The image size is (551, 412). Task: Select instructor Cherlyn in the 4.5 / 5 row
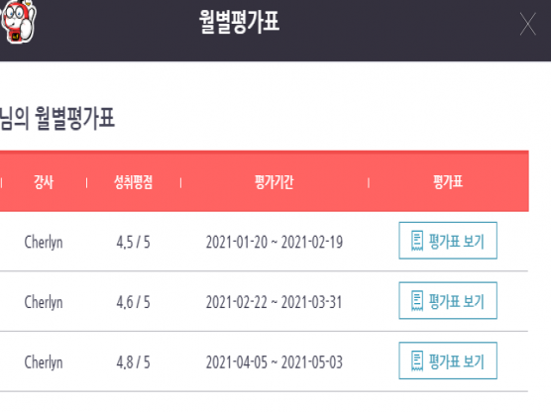(44, 243)
